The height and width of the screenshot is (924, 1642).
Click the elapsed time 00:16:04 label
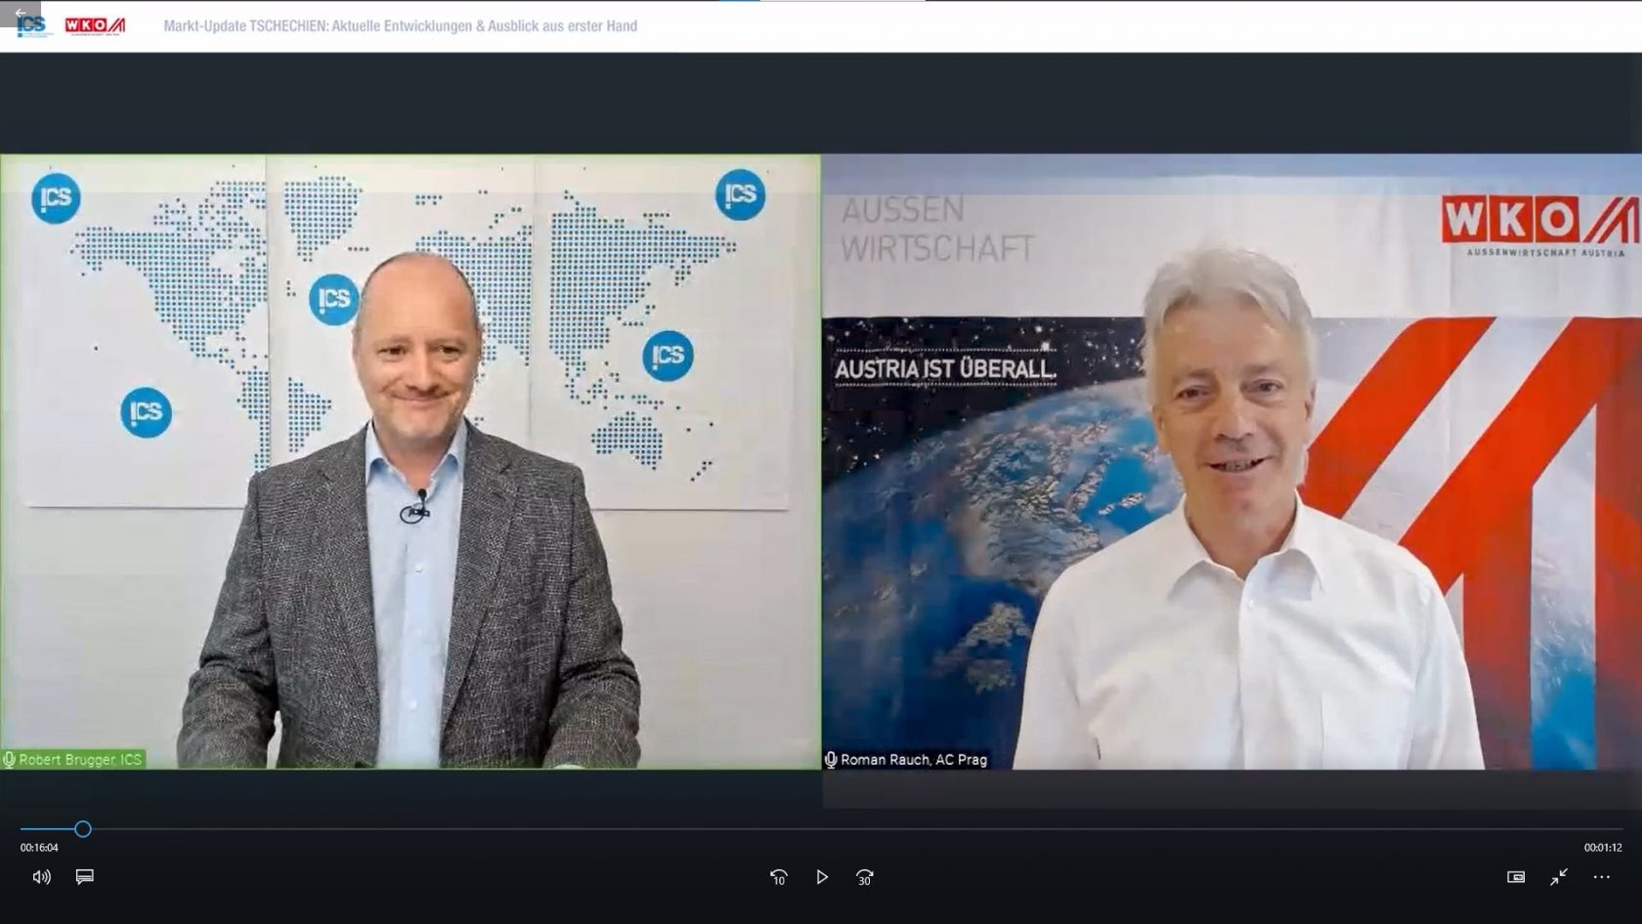pyautogui.click(x=39, y=848)
